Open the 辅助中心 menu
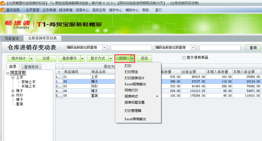This screenshot has width=262, height=141. coord(132,10)
